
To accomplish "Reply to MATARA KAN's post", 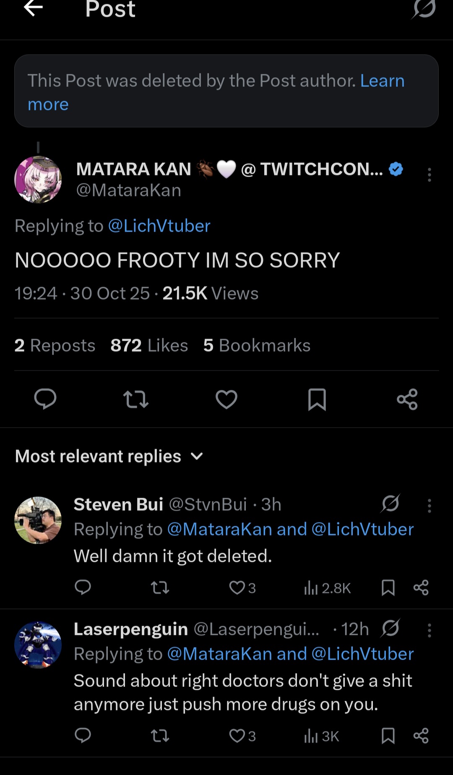I will click(45, 399).
